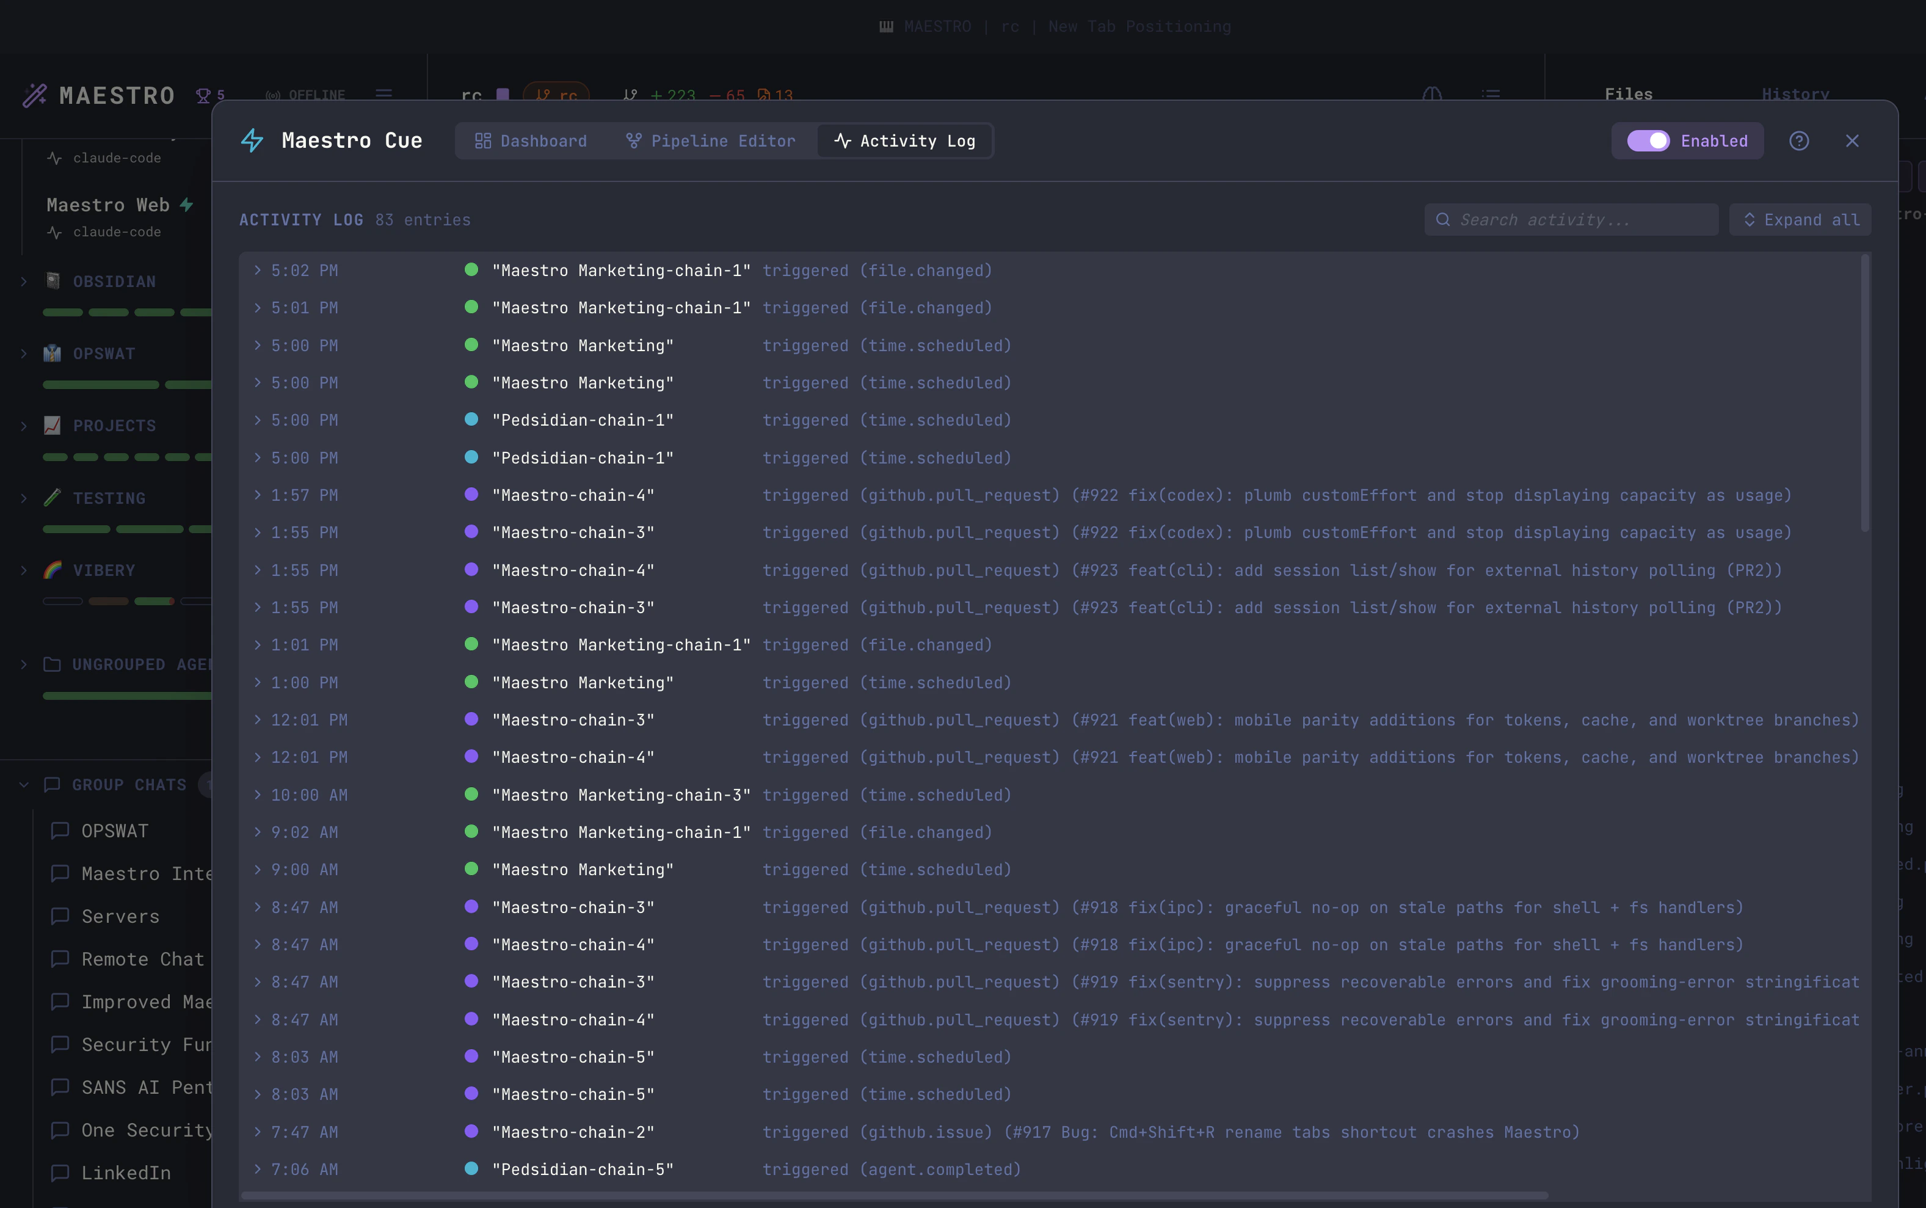
Task: Click the "83 entries" count label
Action: coord(423,220)
